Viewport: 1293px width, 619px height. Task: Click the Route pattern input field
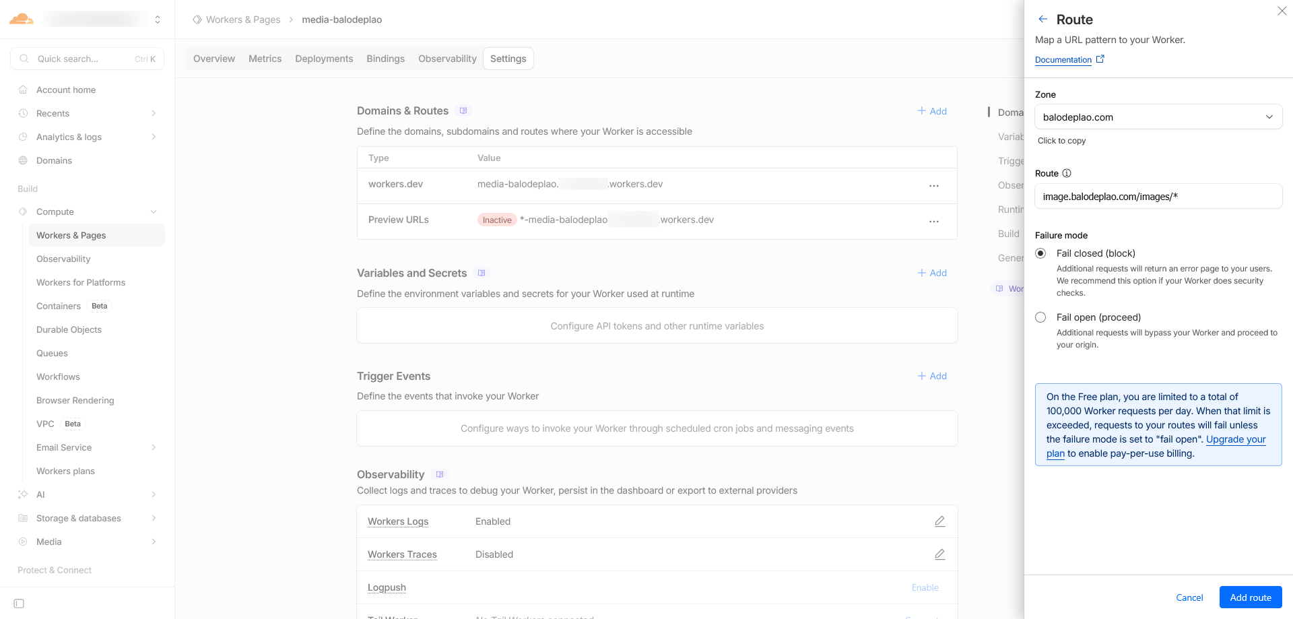(x=1158, y=197)
